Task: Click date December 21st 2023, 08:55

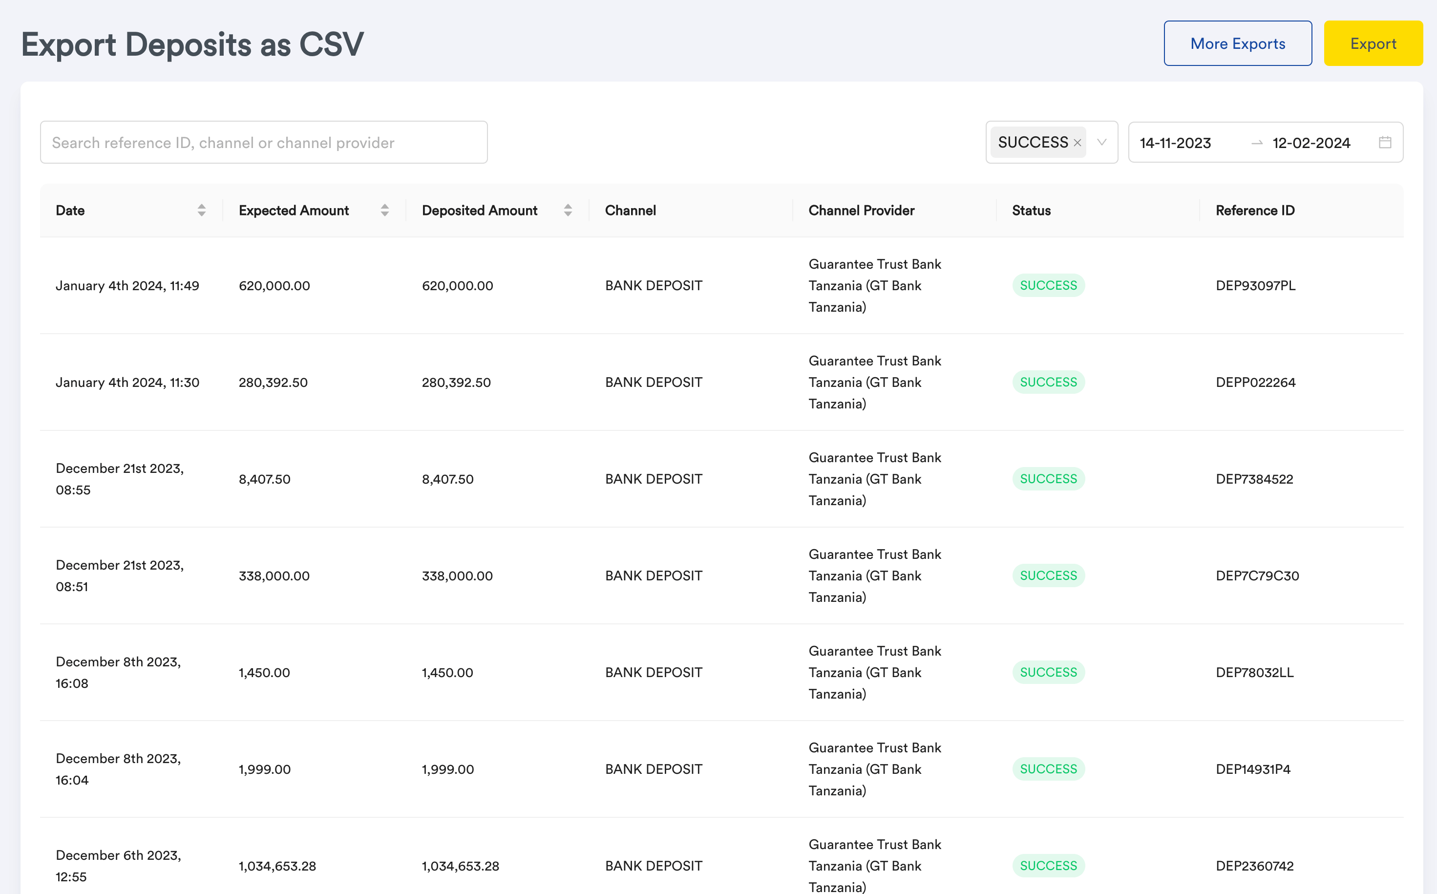Action: 119,479
